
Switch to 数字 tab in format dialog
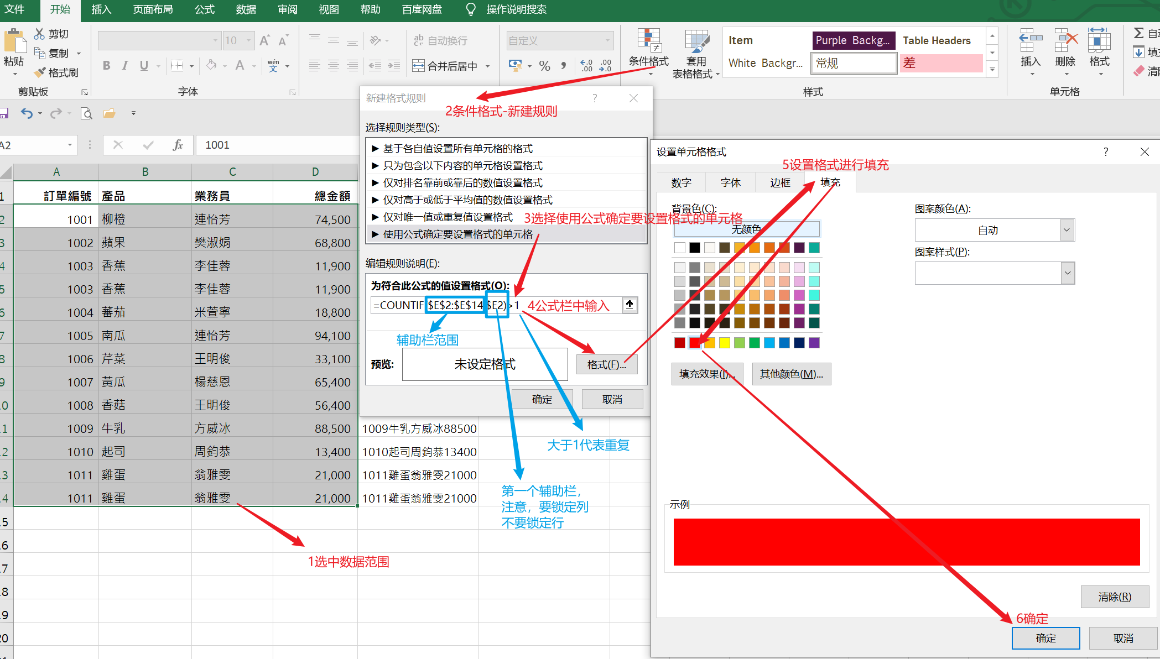point(682,182)
